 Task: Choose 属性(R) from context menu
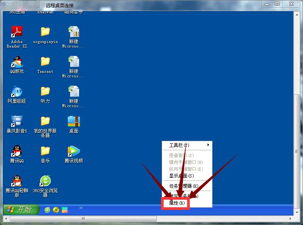[176, 203]
